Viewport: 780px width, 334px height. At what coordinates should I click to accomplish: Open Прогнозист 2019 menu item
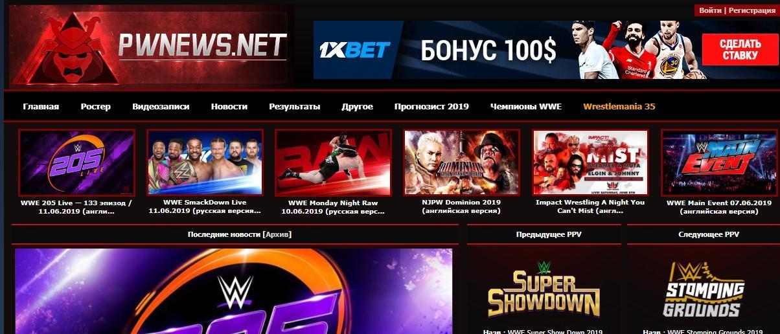tap(431, 106)
